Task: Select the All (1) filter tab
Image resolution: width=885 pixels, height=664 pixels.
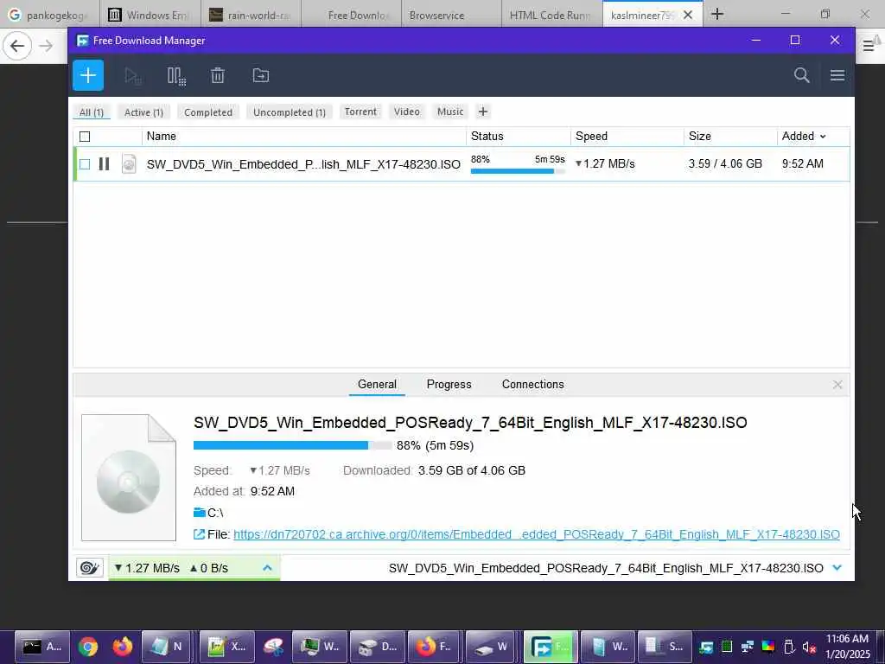Action: (92, 112)
